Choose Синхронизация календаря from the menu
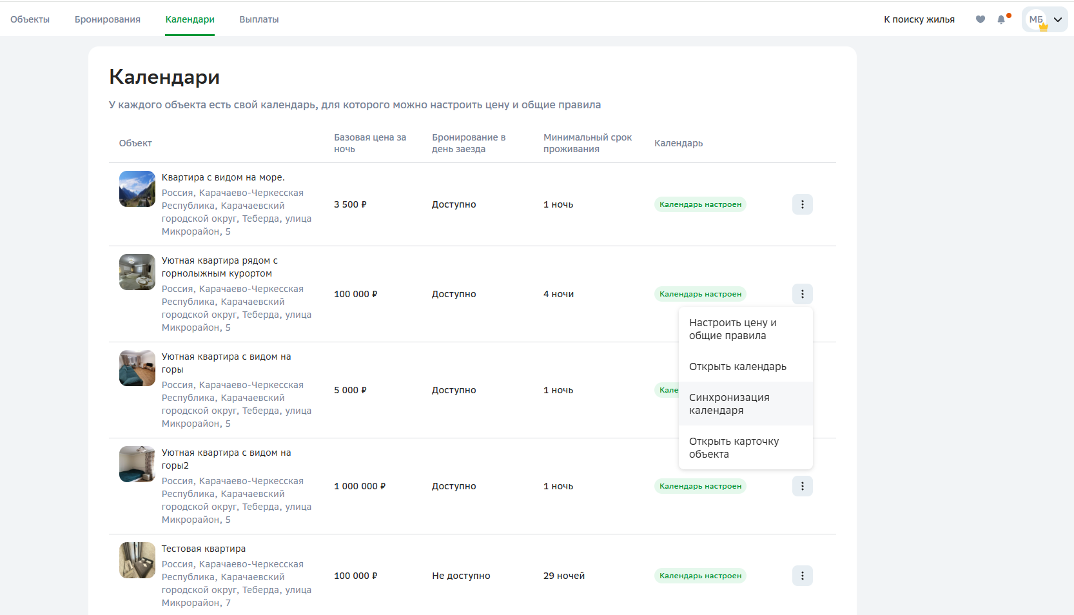Image resolution: width=1074 pixels, height=615 pixels. coord(729,404)
